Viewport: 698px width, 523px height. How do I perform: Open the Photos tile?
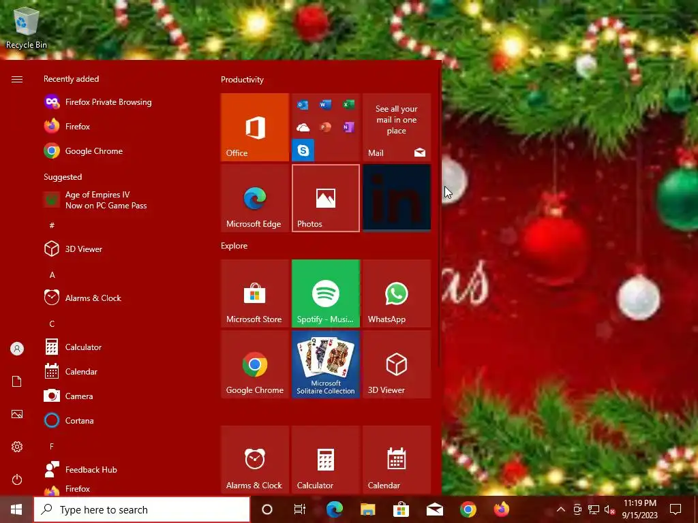pyautogui.click(x=325, y=198)
